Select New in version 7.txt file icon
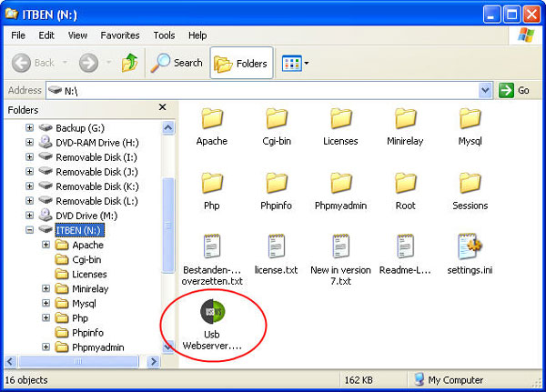The image size is (546, 392). [341, 246]
